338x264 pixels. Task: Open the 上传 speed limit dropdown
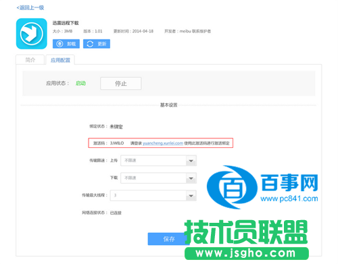click(x=158, y=161)
